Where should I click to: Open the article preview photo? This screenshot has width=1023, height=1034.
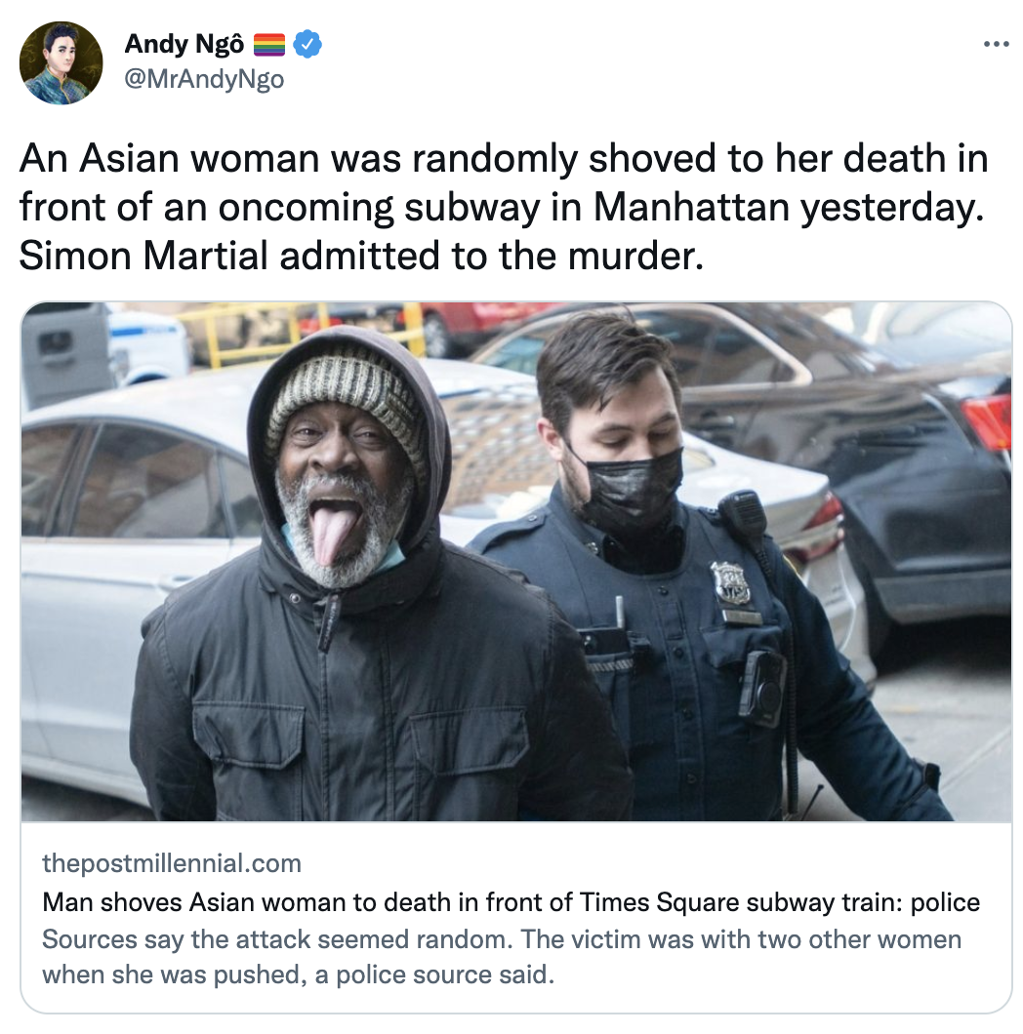[516, 562]
